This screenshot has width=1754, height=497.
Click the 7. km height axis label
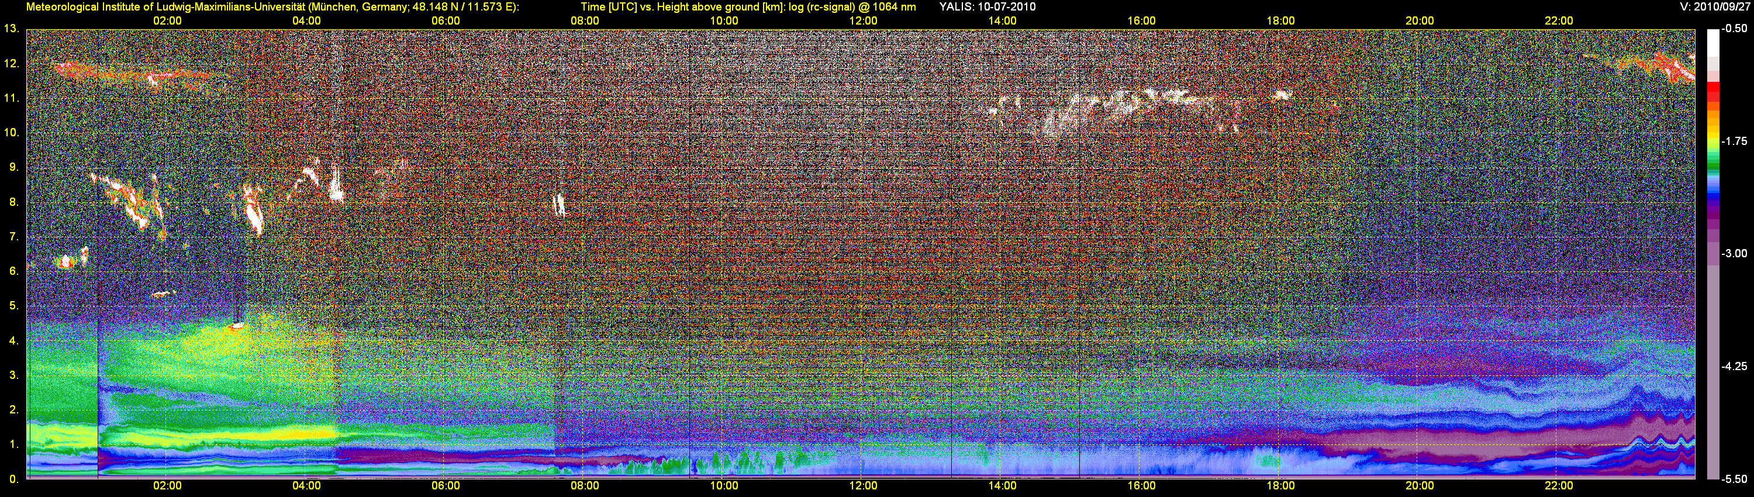tap(13, 236)
